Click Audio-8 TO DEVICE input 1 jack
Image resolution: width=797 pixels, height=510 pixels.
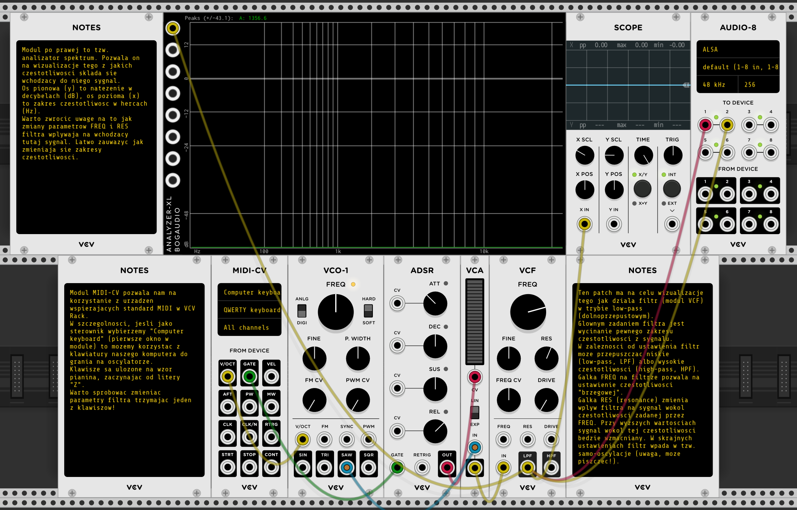tap(705, 125)
